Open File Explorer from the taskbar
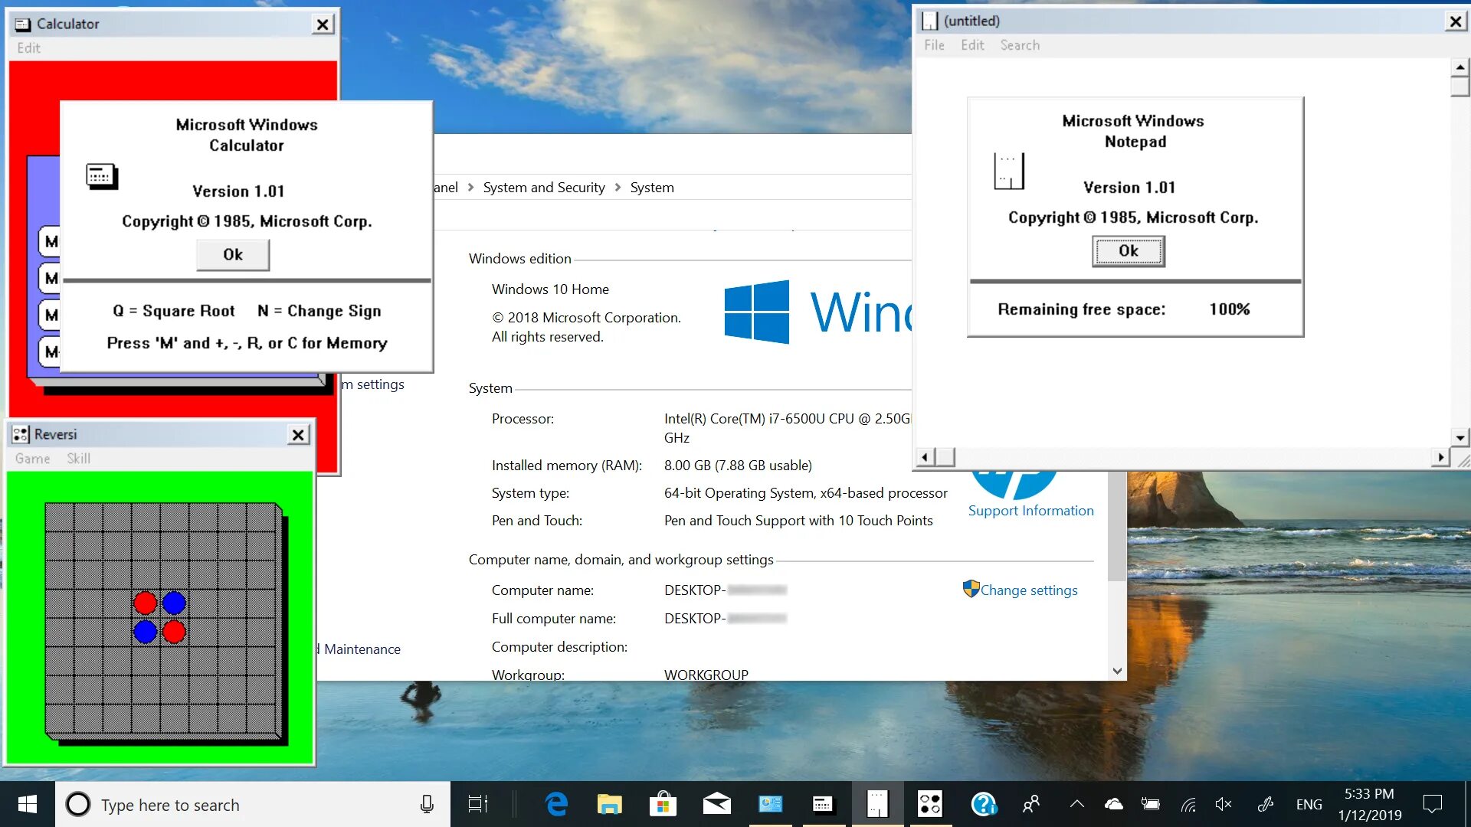The width and height of the screenshot is (1471, 827). [x=610, y=804]
